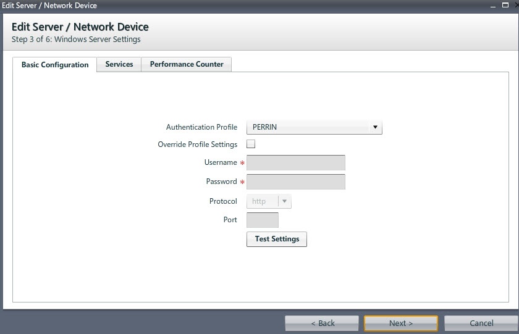Return to previous step with Back
The height and width of the screenshot is (334, 519).
pyautogui.click(x=322, y=323)
